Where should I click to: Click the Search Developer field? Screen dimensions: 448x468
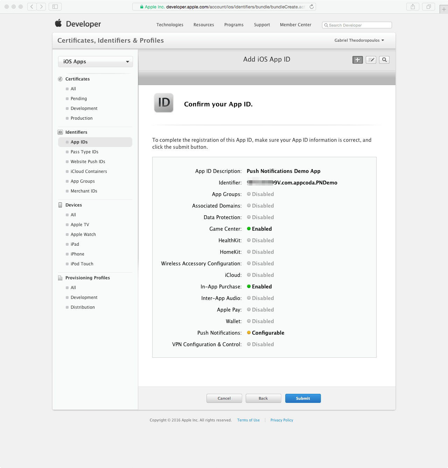pos(357,25)
